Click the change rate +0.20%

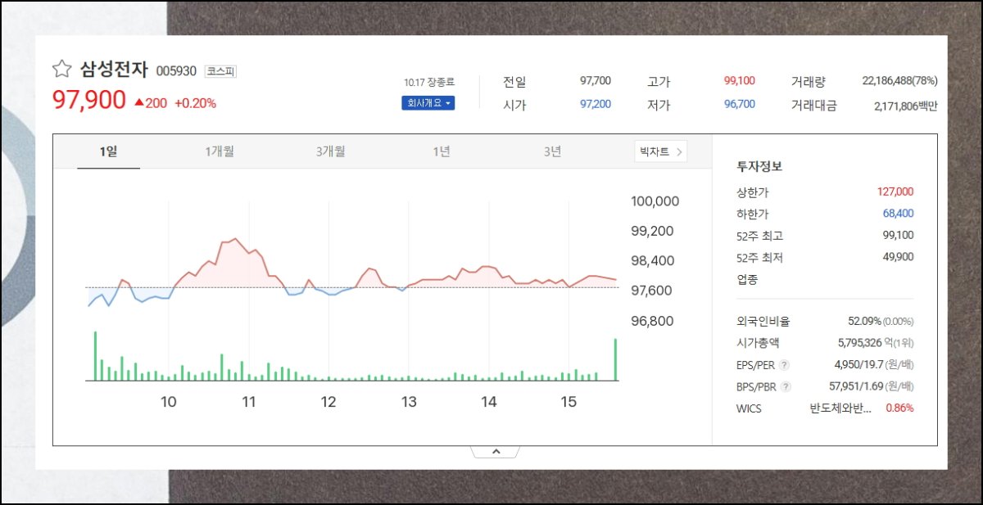tap(195, 103)
